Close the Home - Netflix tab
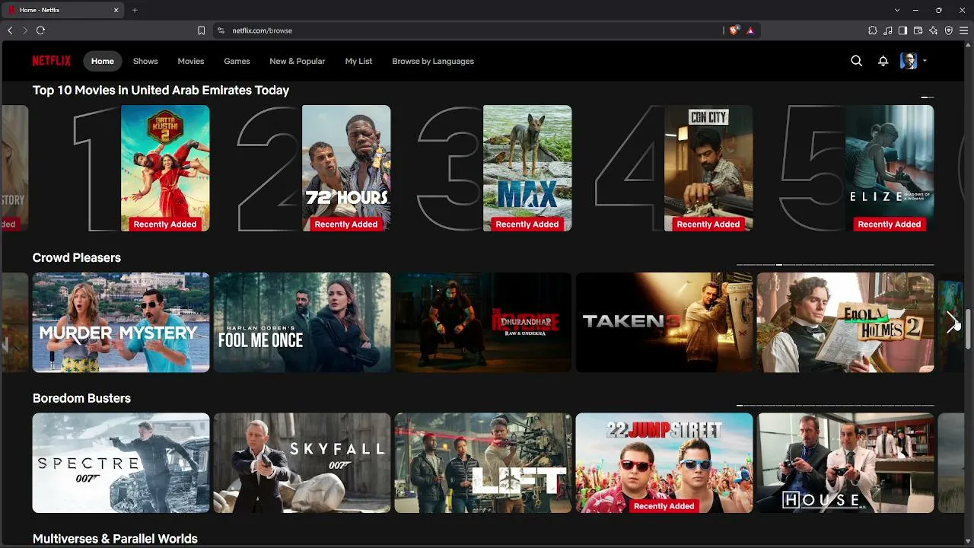This screenshot has width=974, height=548. pyautogui.click(x=116, y=10)
